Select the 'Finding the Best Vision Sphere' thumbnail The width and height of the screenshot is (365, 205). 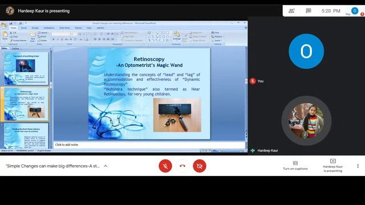click(26, 136)
